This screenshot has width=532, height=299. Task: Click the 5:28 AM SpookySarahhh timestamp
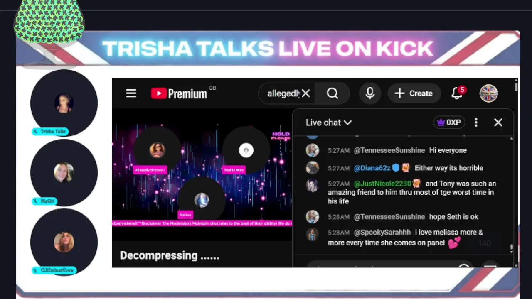coord(339,233)
